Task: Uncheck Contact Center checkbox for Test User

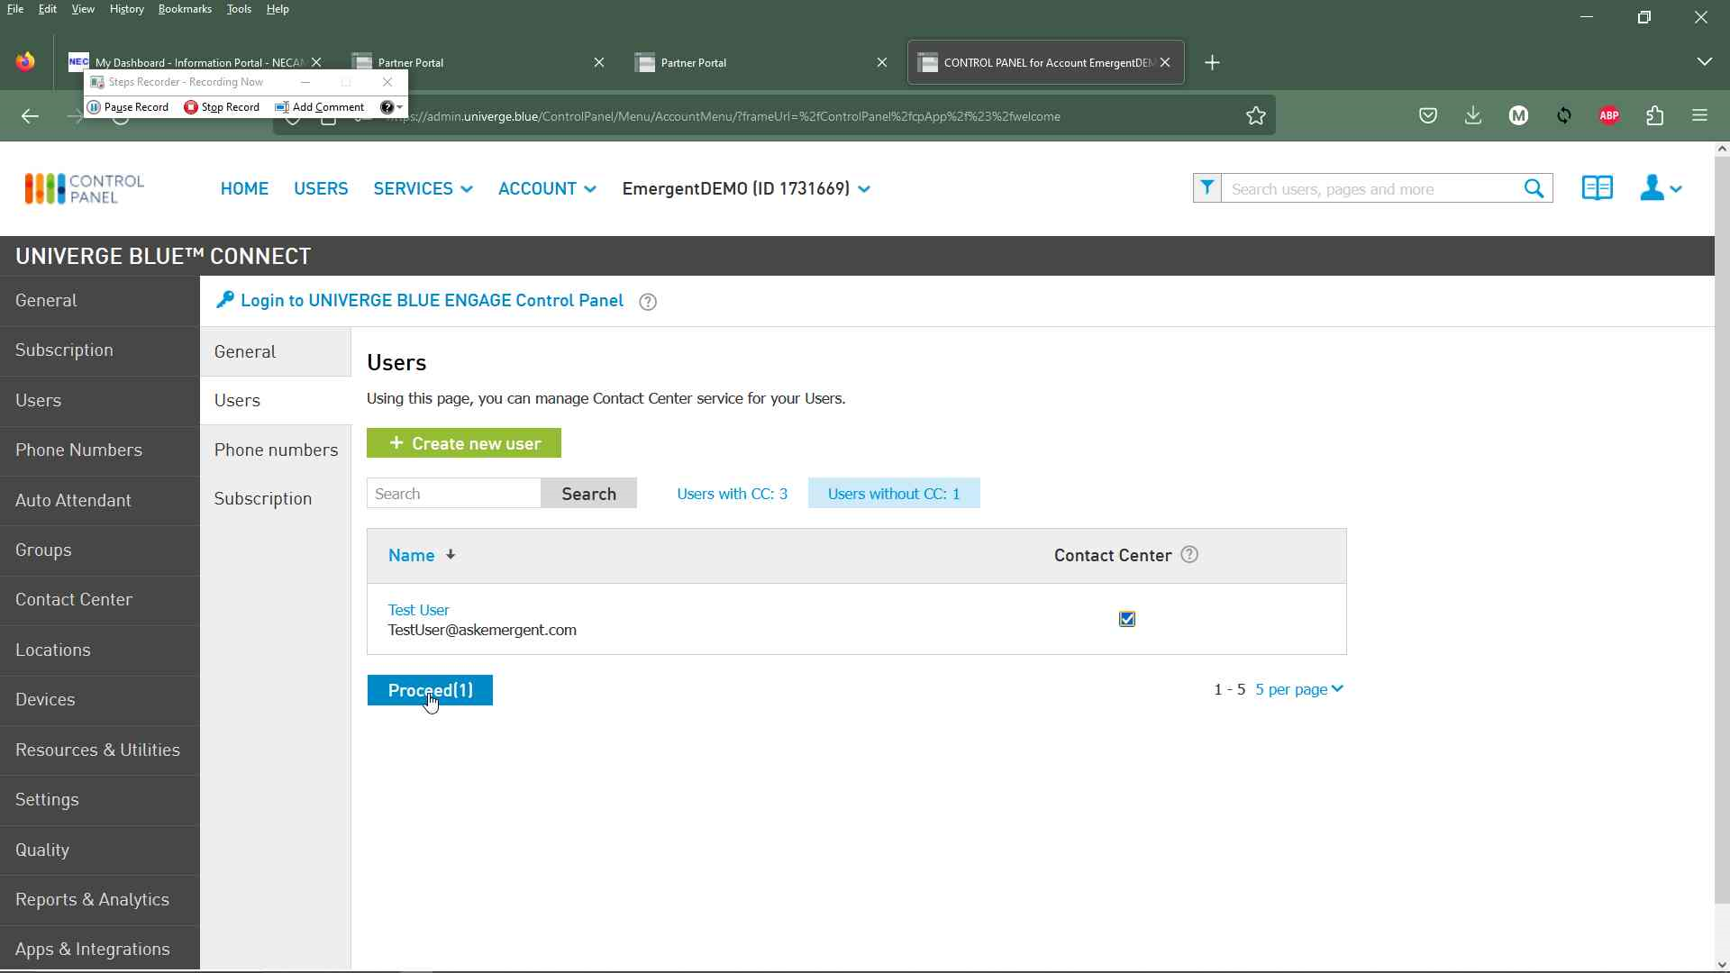Action: [1127, 619]
